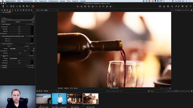Open the Справка menu

83,1
